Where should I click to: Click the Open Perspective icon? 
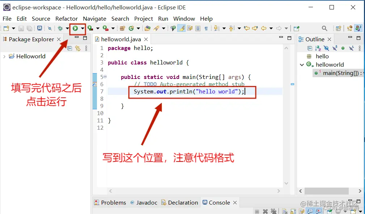click(339, 29)
